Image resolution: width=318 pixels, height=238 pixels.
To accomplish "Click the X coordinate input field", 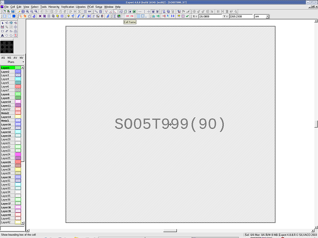I will [x=209, y=16].
